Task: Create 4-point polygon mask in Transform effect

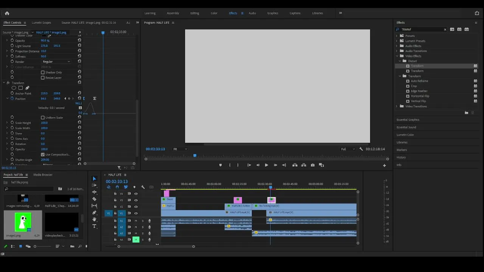Action: pyautogui.click(x=20, y=88)
